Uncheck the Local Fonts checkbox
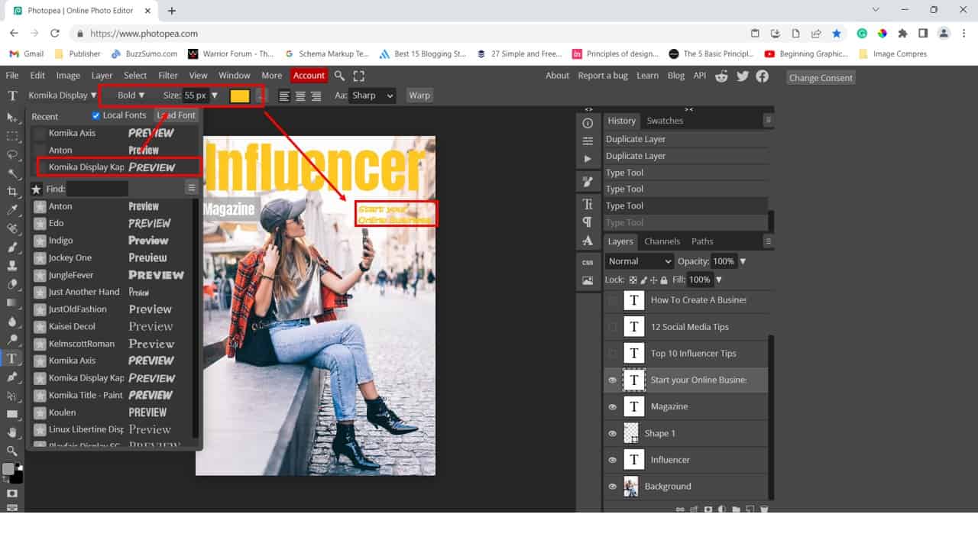Image resolution: width=978 pixels, height=550 pixels. 96,115
